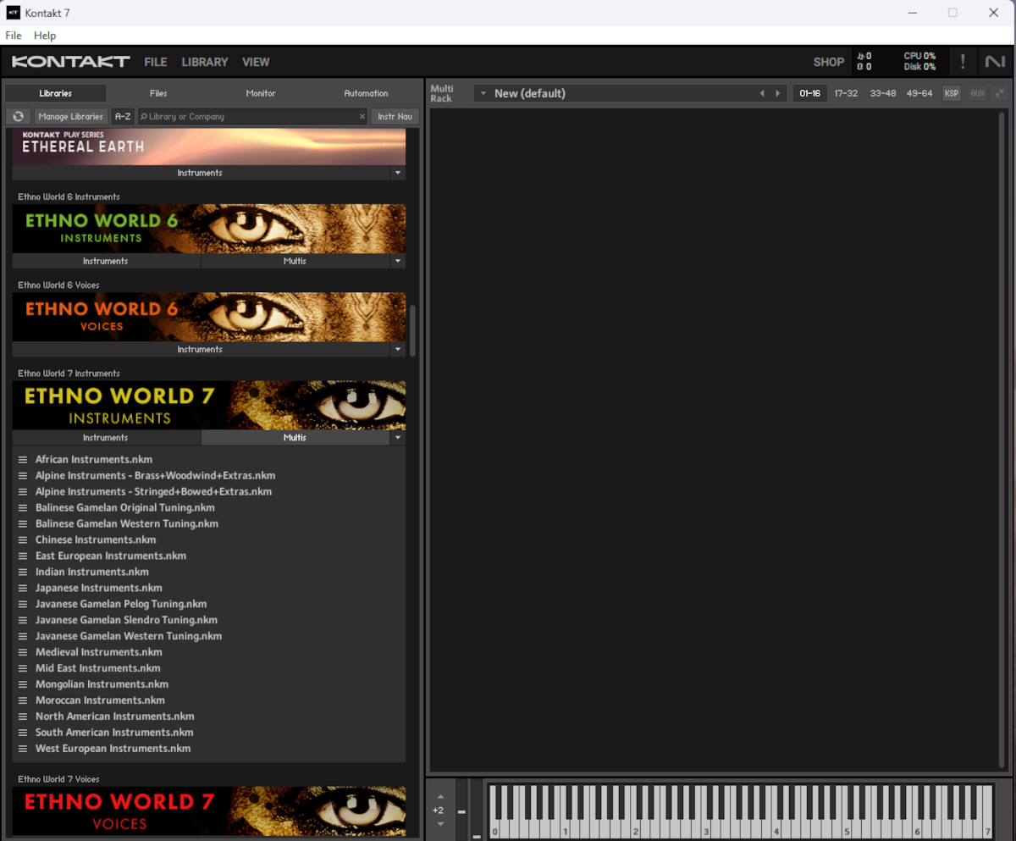Open the Ethereal Earth library options arrow
Viewport: 1016px width, 841px height.
click(x=398, y=173)
